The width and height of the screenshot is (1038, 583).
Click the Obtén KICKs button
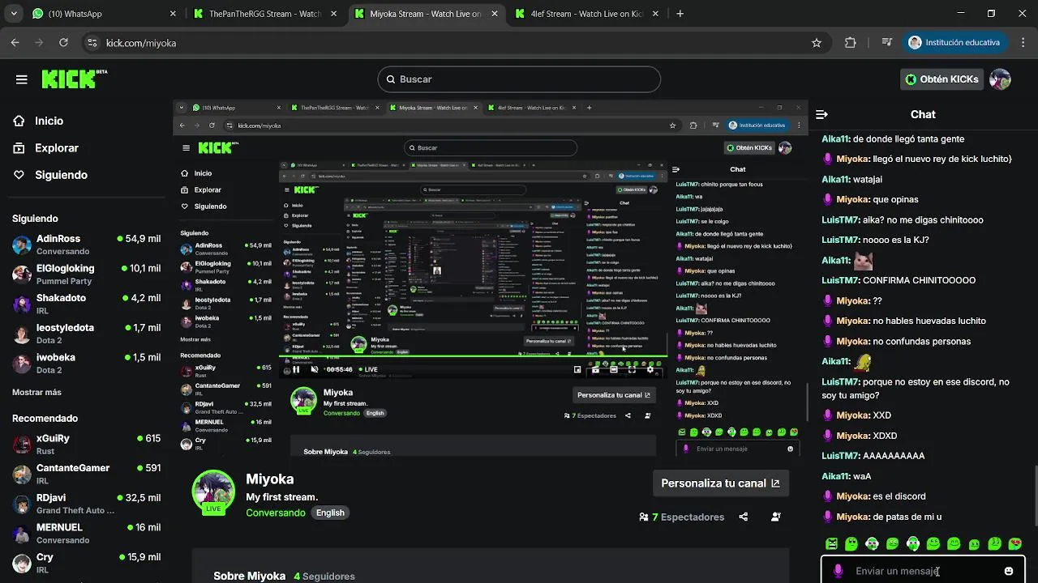[x=942, y=79]
